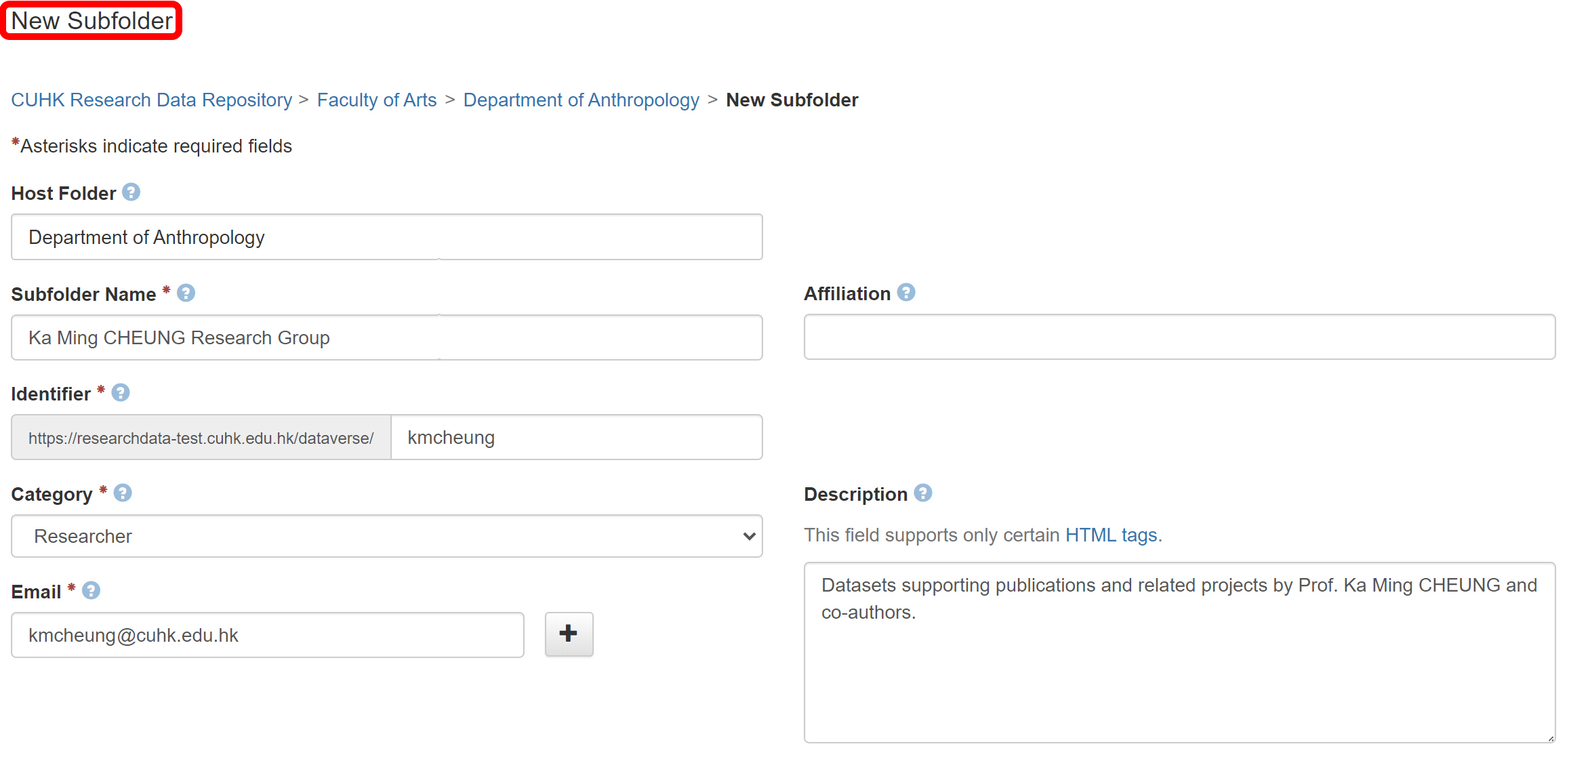Screen dimensions: 1569x761
Task: Click the 'Asterisks indicate required fields' note
Action: click(152, 146)
